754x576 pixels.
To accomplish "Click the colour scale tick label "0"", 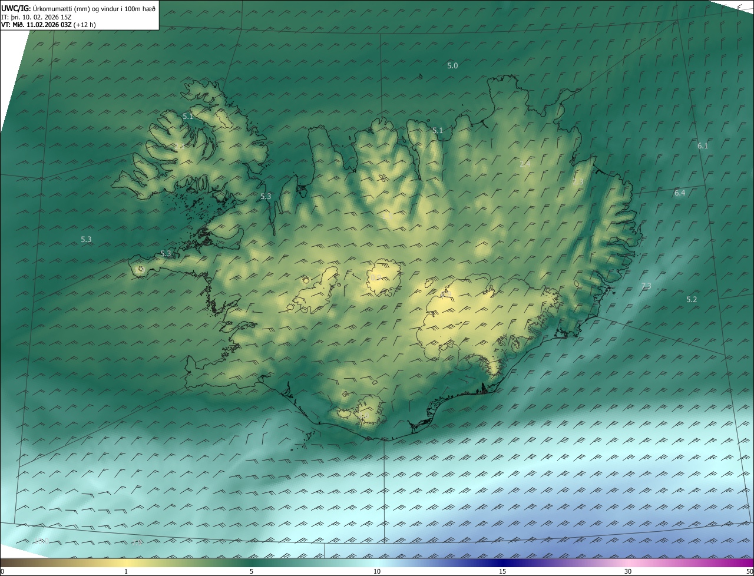I will pos(2,571).
